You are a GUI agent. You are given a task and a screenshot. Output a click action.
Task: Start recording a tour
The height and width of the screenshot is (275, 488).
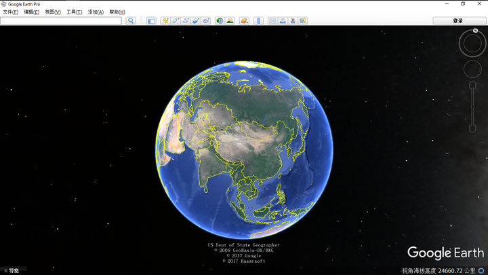(206, 20)
